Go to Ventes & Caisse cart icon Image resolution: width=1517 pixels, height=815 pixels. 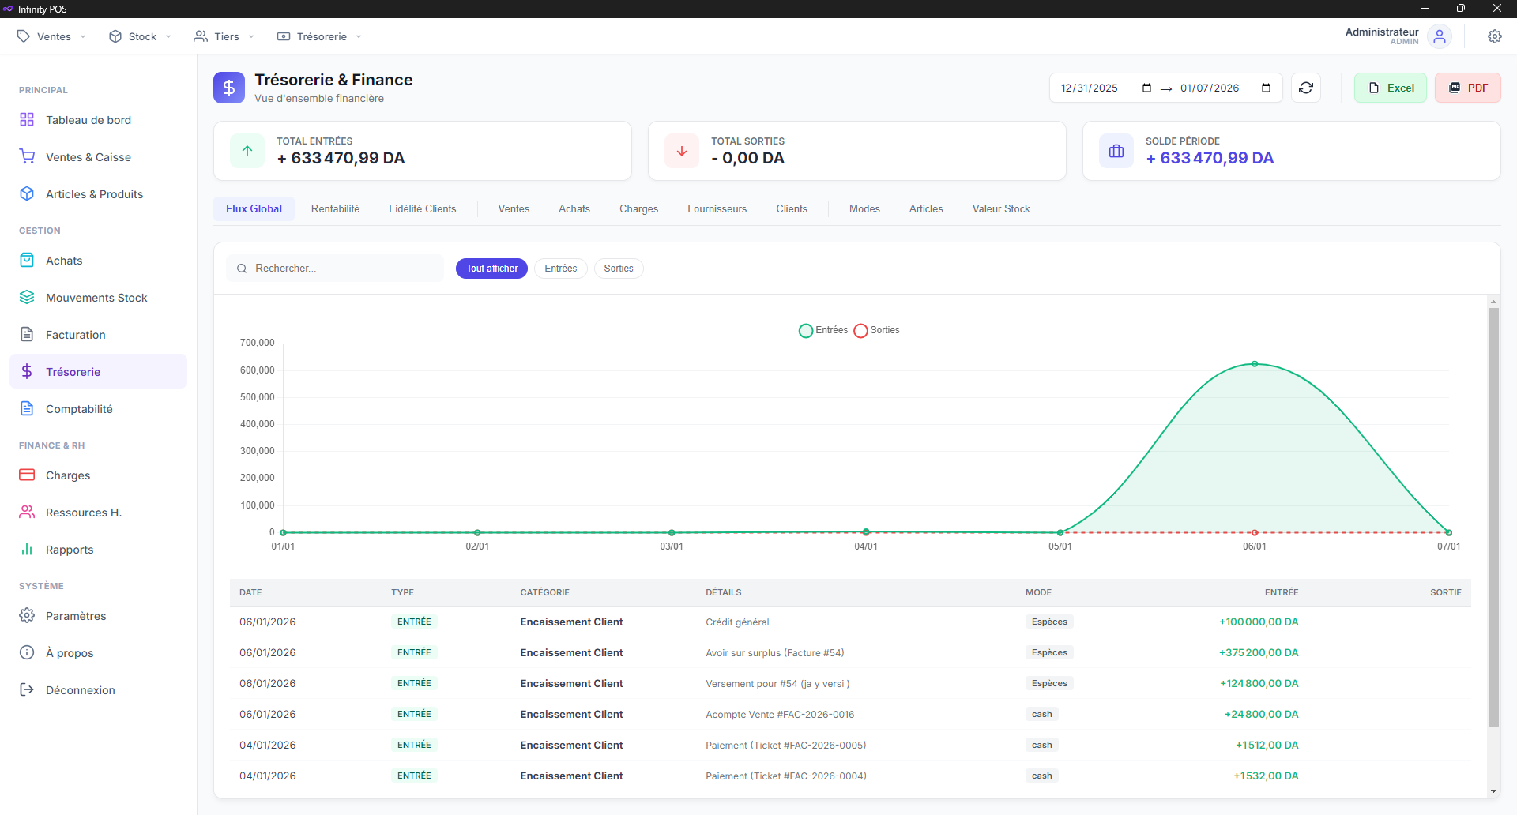(28, 157)
